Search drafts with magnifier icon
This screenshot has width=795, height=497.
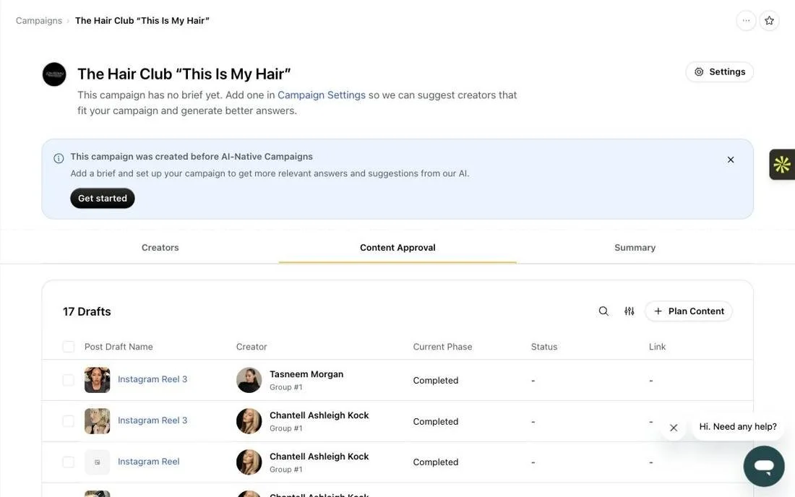click(x=603, y=311)
